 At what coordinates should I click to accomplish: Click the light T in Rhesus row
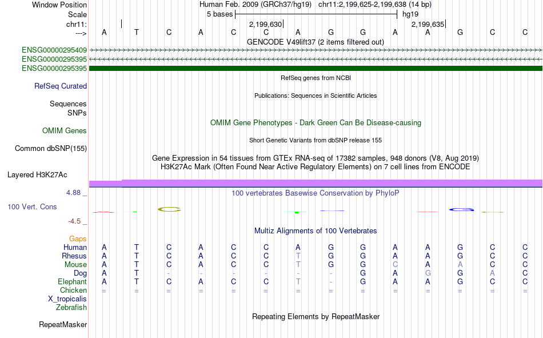click(x=298, y=256)
